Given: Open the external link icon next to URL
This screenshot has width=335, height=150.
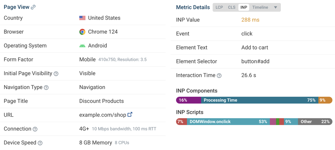Looking at the screenshot, I should tap(130, 115).
